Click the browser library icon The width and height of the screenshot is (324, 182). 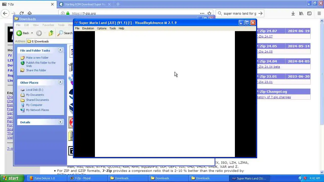tap(301, 13)
